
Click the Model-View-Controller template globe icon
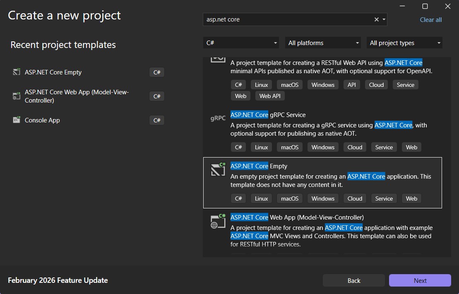click(218, 222)
